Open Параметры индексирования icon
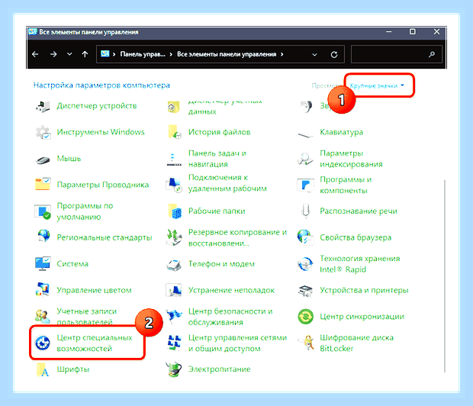Image resolution: width=473 pixels, height=406 pixels. coord(305,159)
